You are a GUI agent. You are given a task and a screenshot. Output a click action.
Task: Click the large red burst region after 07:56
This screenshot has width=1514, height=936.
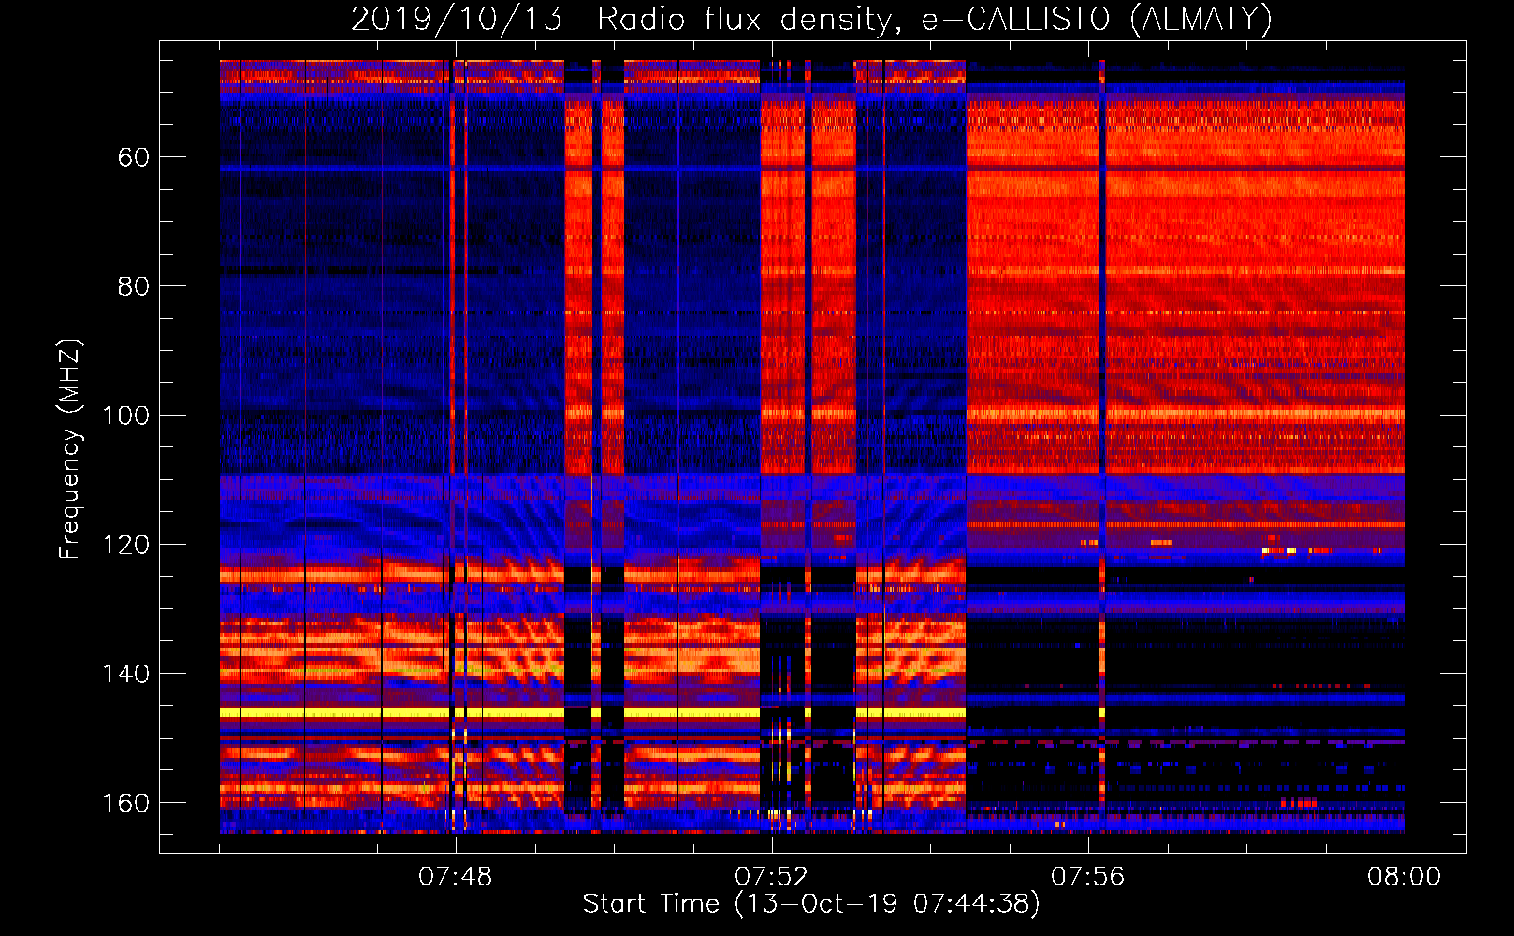click(1254, 281)
